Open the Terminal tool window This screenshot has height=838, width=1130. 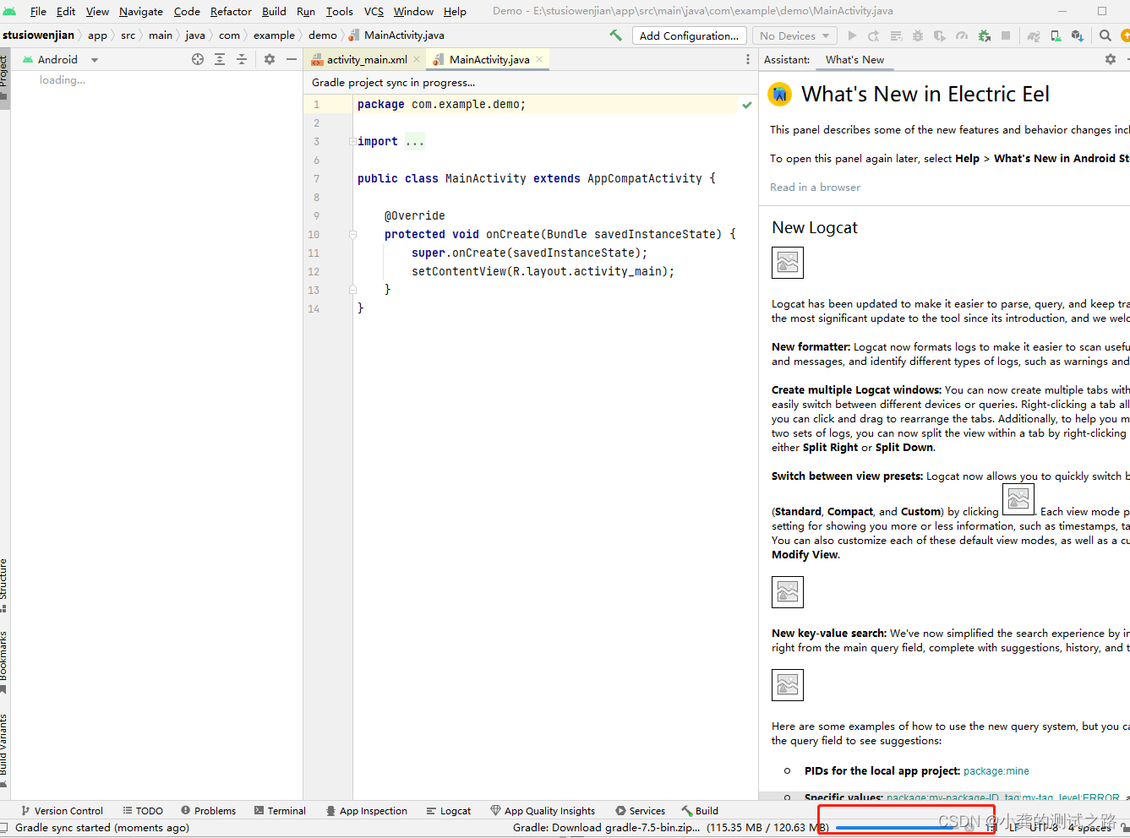click(280, 810)
